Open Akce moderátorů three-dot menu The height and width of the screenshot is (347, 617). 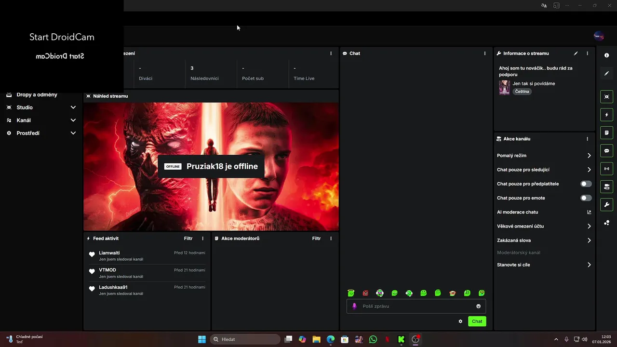point(331,239)
